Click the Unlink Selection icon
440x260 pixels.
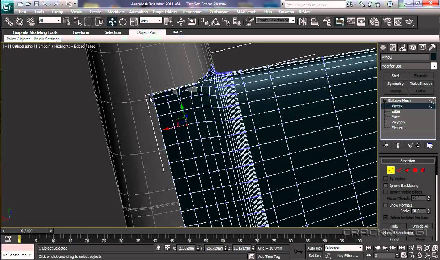19,22
